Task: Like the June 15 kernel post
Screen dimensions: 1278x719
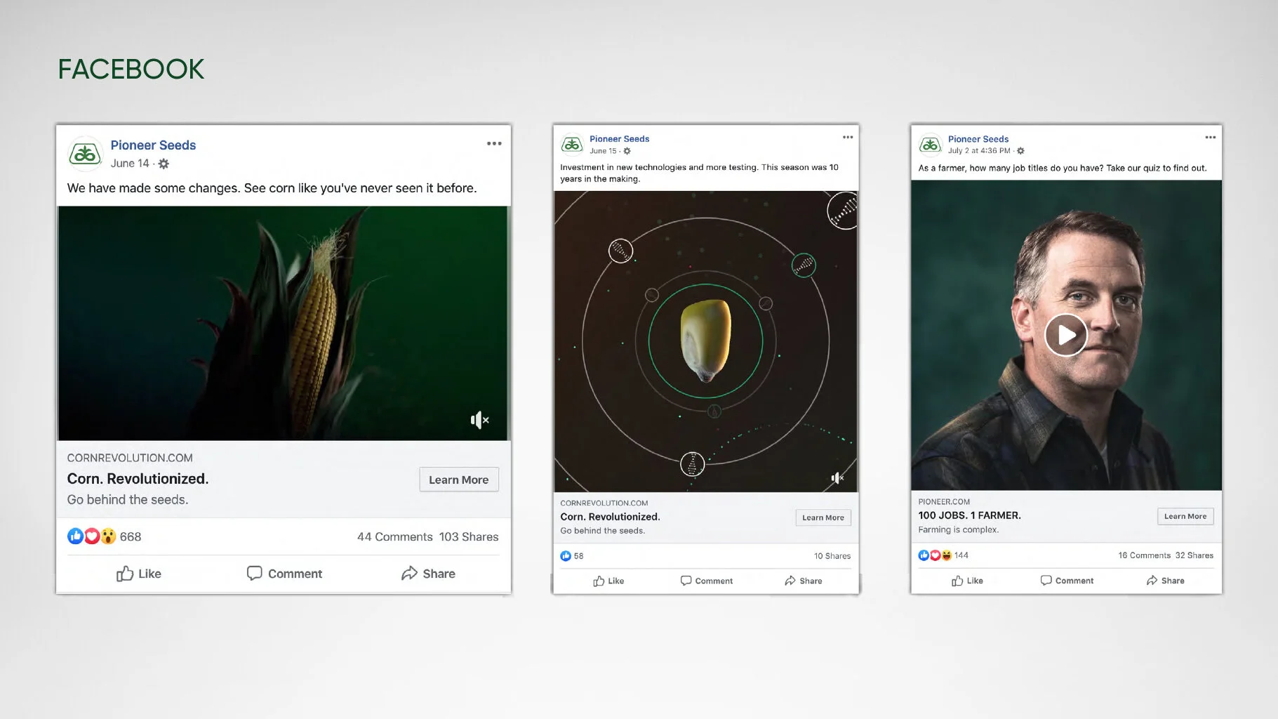Action: (608, 581)
